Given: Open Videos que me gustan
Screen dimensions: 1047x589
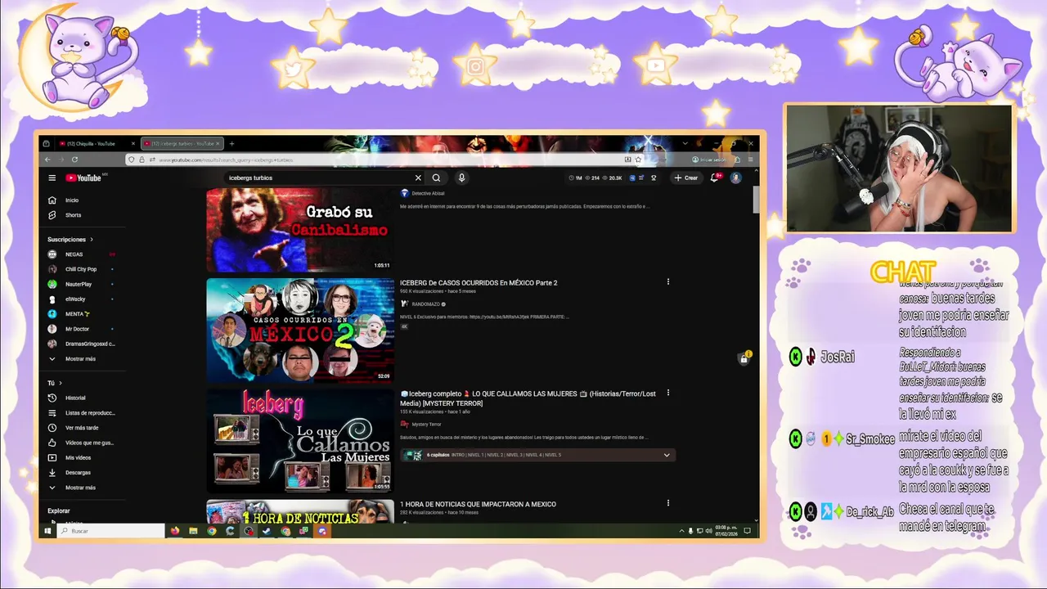Looking at the screenshot, I should tap(80, 443).
